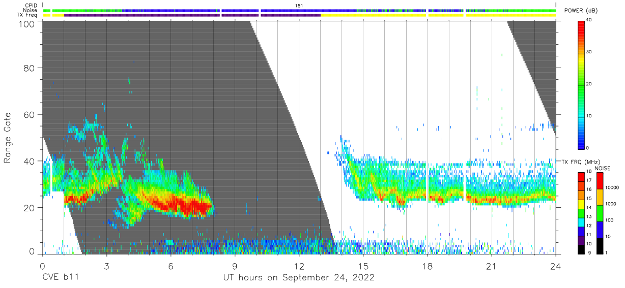This screenshot has height=288, width=625.
Task: Click x-axis hour tick label '6'
Action: [171, 266]
